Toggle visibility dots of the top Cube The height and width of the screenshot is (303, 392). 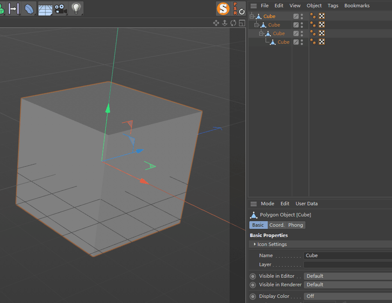pos(302,16)
